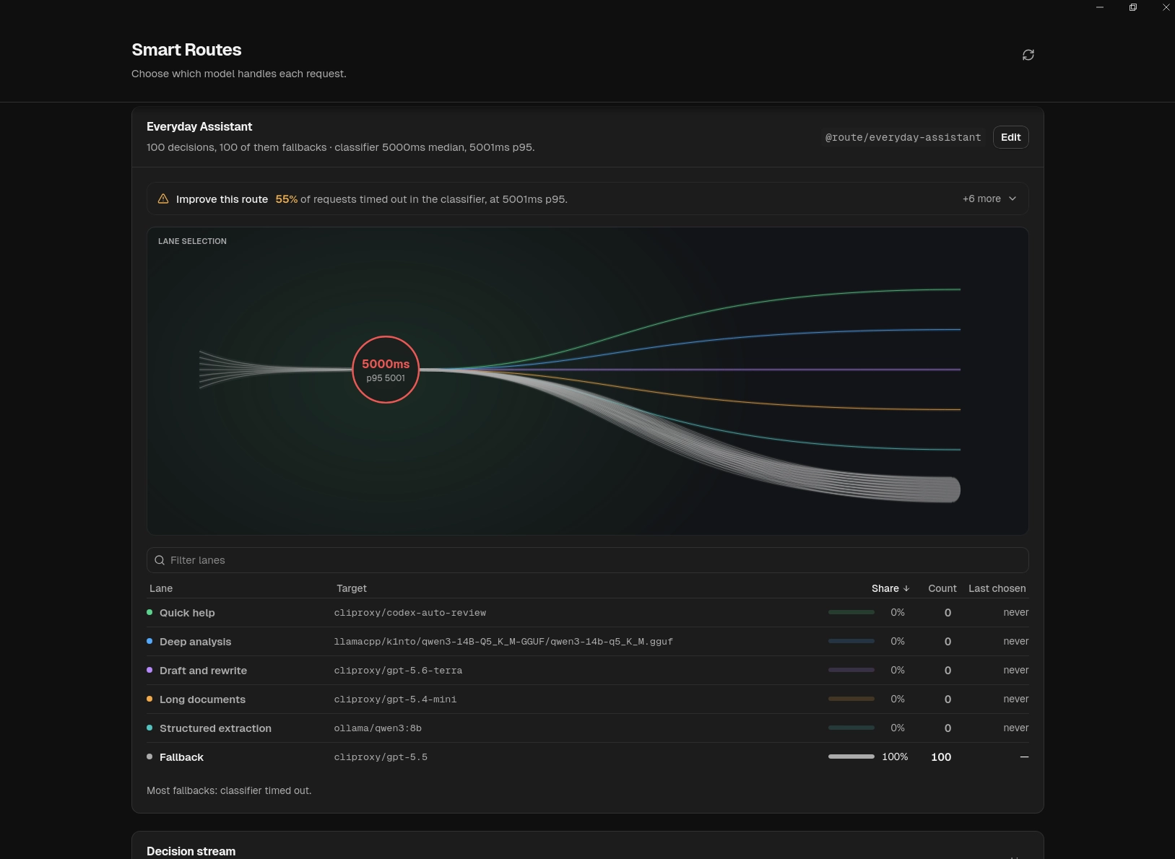Image resolution: width=1175 pixels, height=859 pixels.
Task: Select the Structured extraction lane
Action: [x=588, y=728]
